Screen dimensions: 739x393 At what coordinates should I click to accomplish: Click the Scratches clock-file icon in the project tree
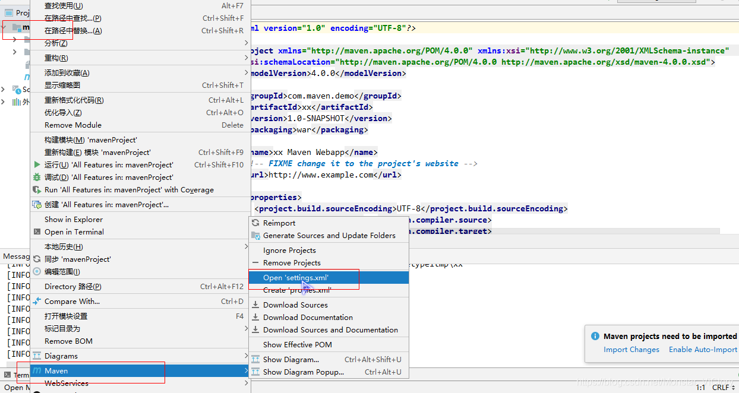click(x=17, y=89)
